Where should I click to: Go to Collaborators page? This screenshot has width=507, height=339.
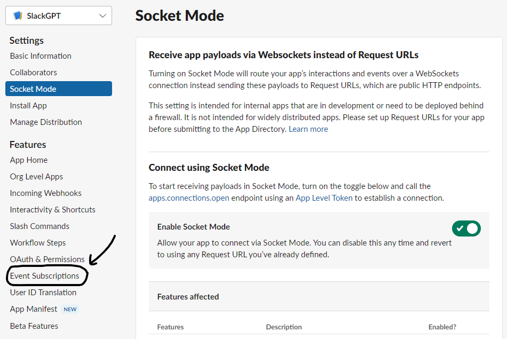point(33,73)
